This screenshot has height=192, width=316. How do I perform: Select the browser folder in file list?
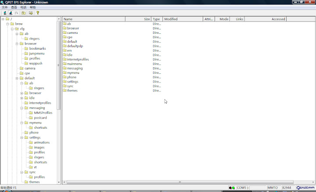click(73, 28)
